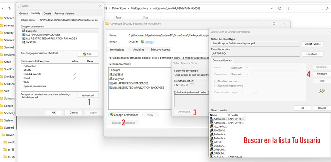This screenshot has width=331, height=162.
Task: Select SYSTEM user icon in Properties list
Action: coord(23,42)
